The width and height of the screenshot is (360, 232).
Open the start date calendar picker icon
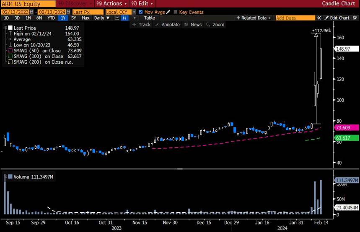(x=32, y=12)
